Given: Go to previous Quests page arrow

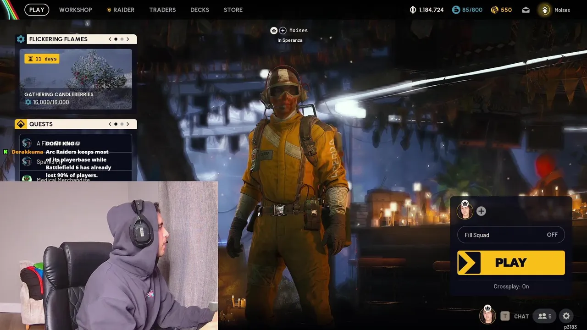Looking at the screenshot, I should coord(110,124).
